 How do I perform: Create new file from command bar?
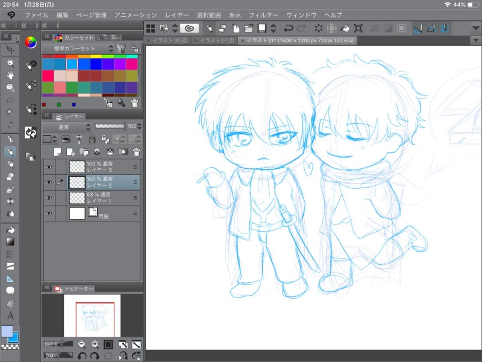pyautogui.click(x=236, y=28)
